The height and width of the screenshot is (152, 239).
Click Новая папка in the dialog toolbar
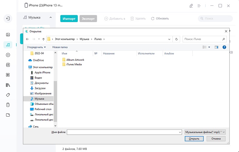coord(60,47)
